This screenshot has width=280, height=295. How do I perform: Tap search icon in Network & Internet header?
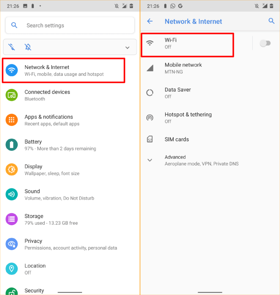coord(271,21)
